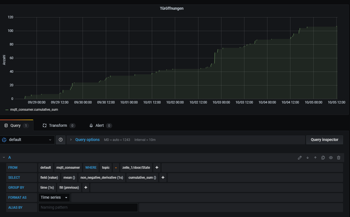
Task: Add WHERE condition plus button
Action: (157, 168)
